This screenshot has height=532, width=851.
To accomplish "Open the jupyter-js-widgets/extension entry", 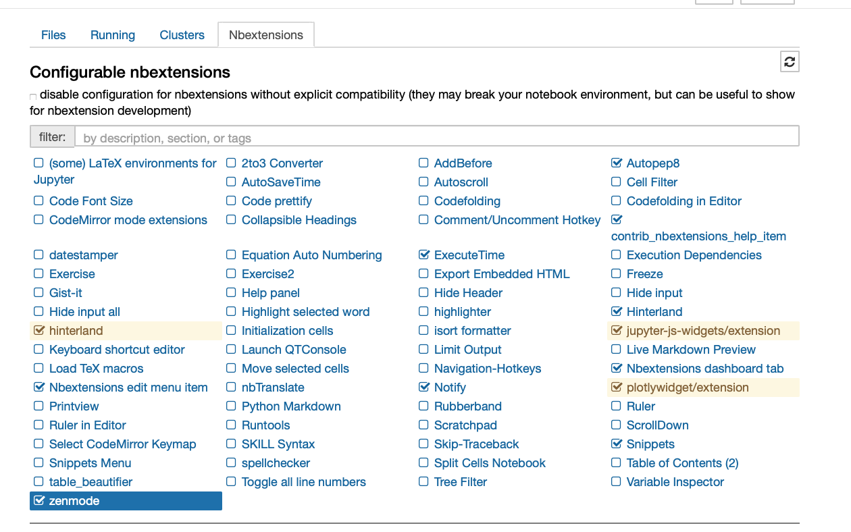I will [703, 331].
